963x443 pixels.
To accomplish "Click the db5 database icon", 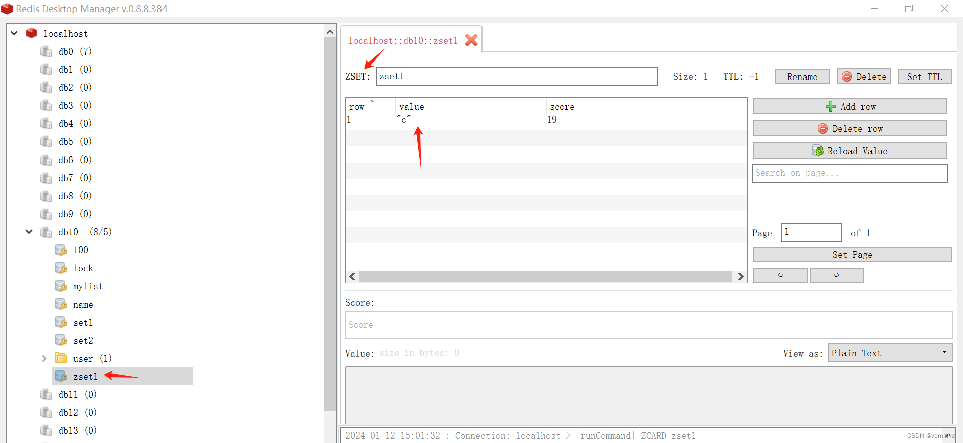I will (x=46, y=141).
